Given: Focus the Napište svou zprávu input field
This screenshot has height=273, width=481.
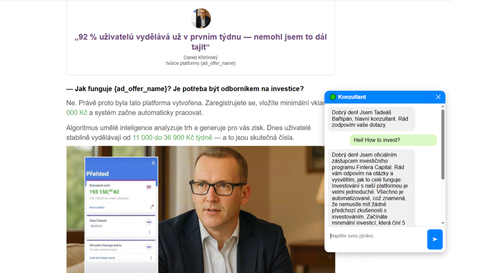Looking at the screenshot, I should (377, 236).
